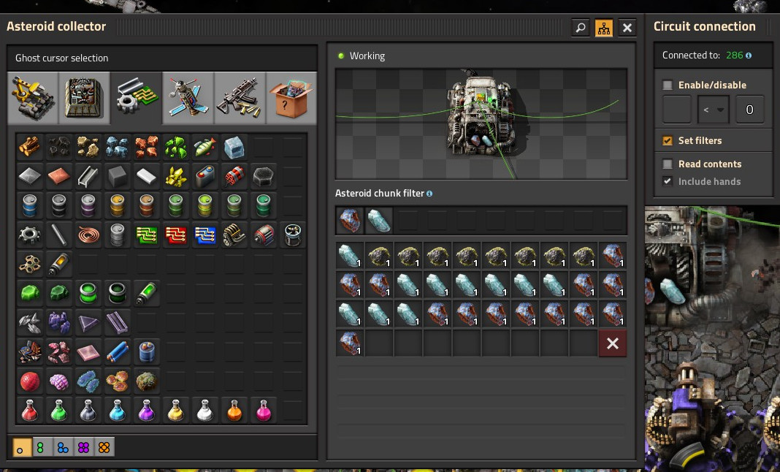Pick the green logistic science pack
This screenshot has height=472, width=780.
(59, 411)
